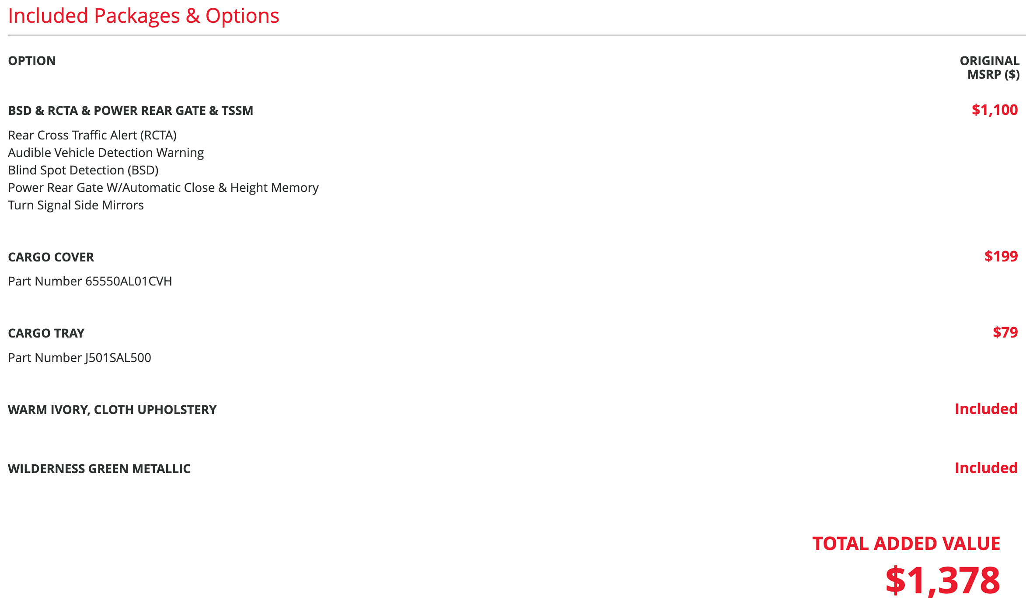Viewport: 1026px width, 606px height.
Task: Click the TOTAL ADDED VALUE label
Action: (x=906, y=543)
